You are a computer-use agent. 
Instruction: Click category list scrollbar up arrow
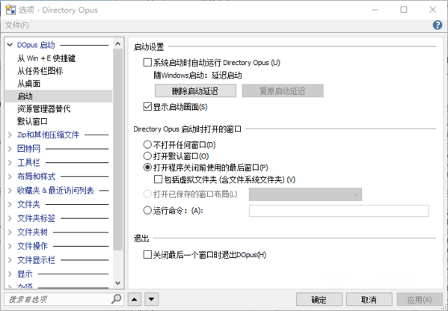coord(118,44)
